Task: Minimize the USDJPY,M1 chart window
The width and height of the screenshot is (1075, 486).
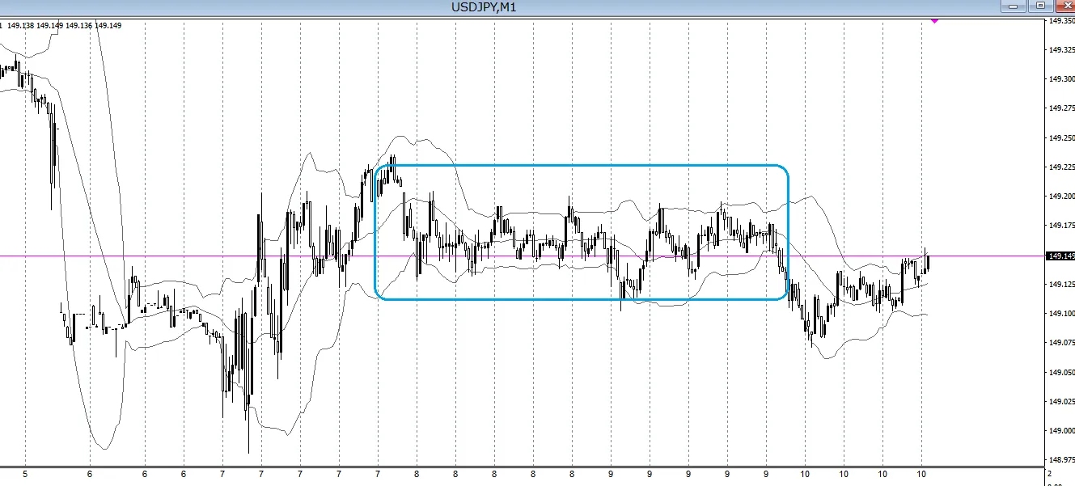Action: (1013, 6)
